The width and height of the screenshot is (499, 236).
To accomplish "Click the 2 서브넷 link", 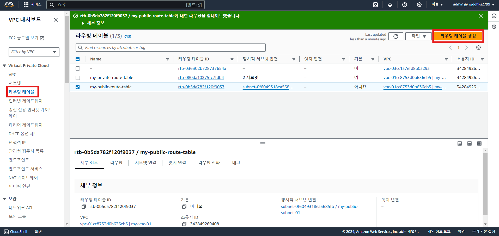I will 251,78.
